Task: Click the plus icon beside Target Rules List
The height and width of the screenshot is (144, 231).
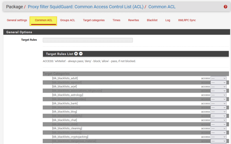Action: point(76,54)
